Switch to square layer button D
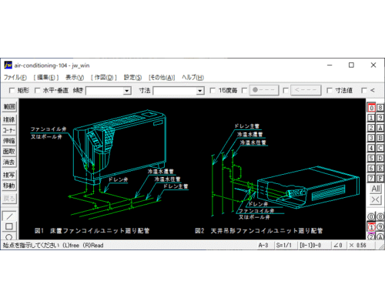Image resolution: width=385 pixels, height=308 pixels. pos(380,158)
